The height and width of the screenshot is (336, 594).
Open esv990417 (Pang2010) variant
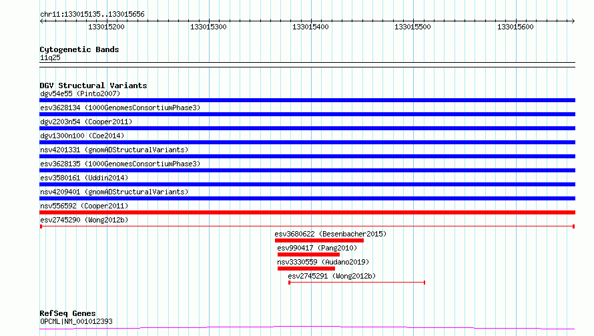click(x=317, y=248)
